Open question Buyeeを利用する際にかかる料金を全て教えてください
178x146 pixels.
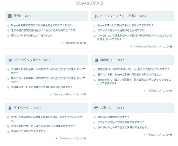click(42, 25)
